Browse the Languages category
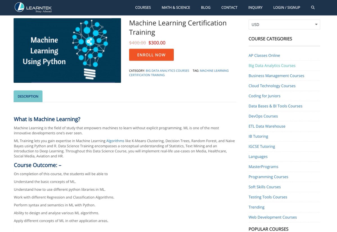This screenshot has height=232, width=337. pyautogui.click(x=258, y=157)
